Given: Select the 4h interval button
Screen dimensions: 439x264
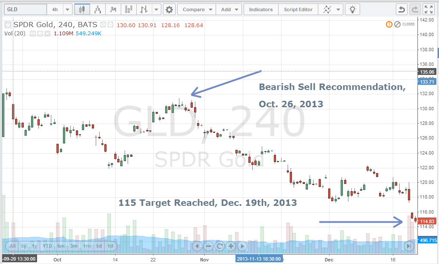Looking at the screenshot, I should (55, 9).
